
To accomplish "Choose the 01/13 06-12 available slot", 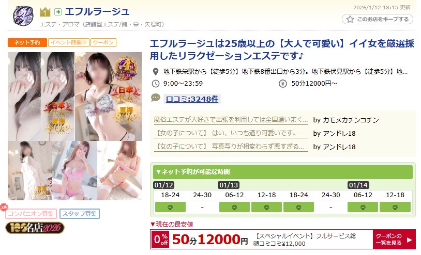I will coord(234,207).
